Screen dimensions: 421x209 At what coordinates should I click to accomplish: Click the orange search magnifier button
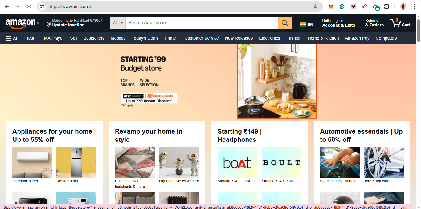[285, 23]
